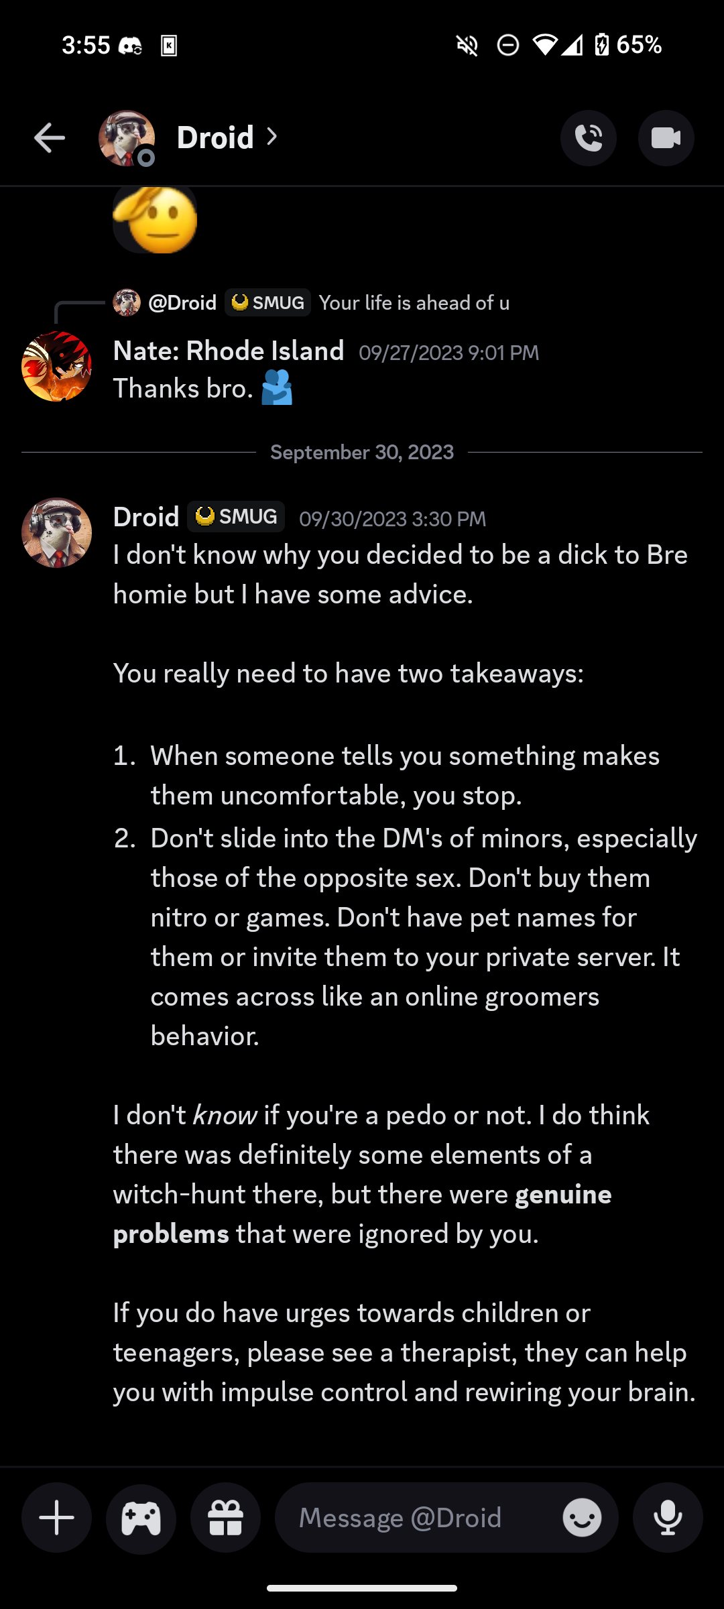Expand Droid's profile via header chevron

coord(271,137)
